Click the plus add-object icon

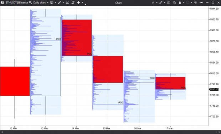(78, 2)
